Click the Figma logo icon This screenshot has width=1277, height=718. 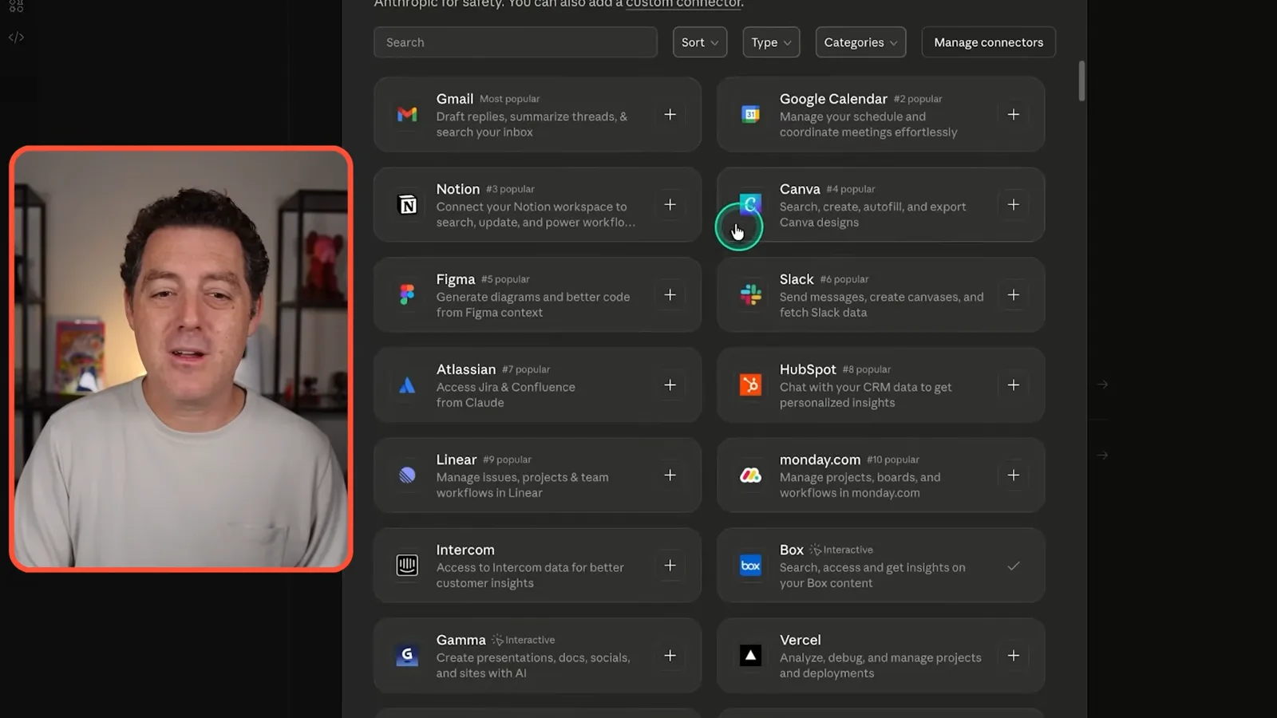point(407,295)
